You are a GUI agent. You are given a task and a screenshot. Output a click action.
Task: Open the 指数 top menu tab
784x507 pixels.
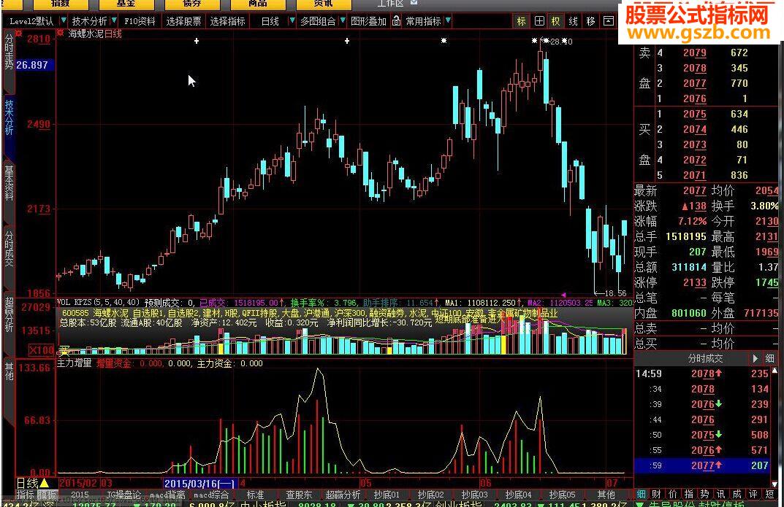point(60,4)
